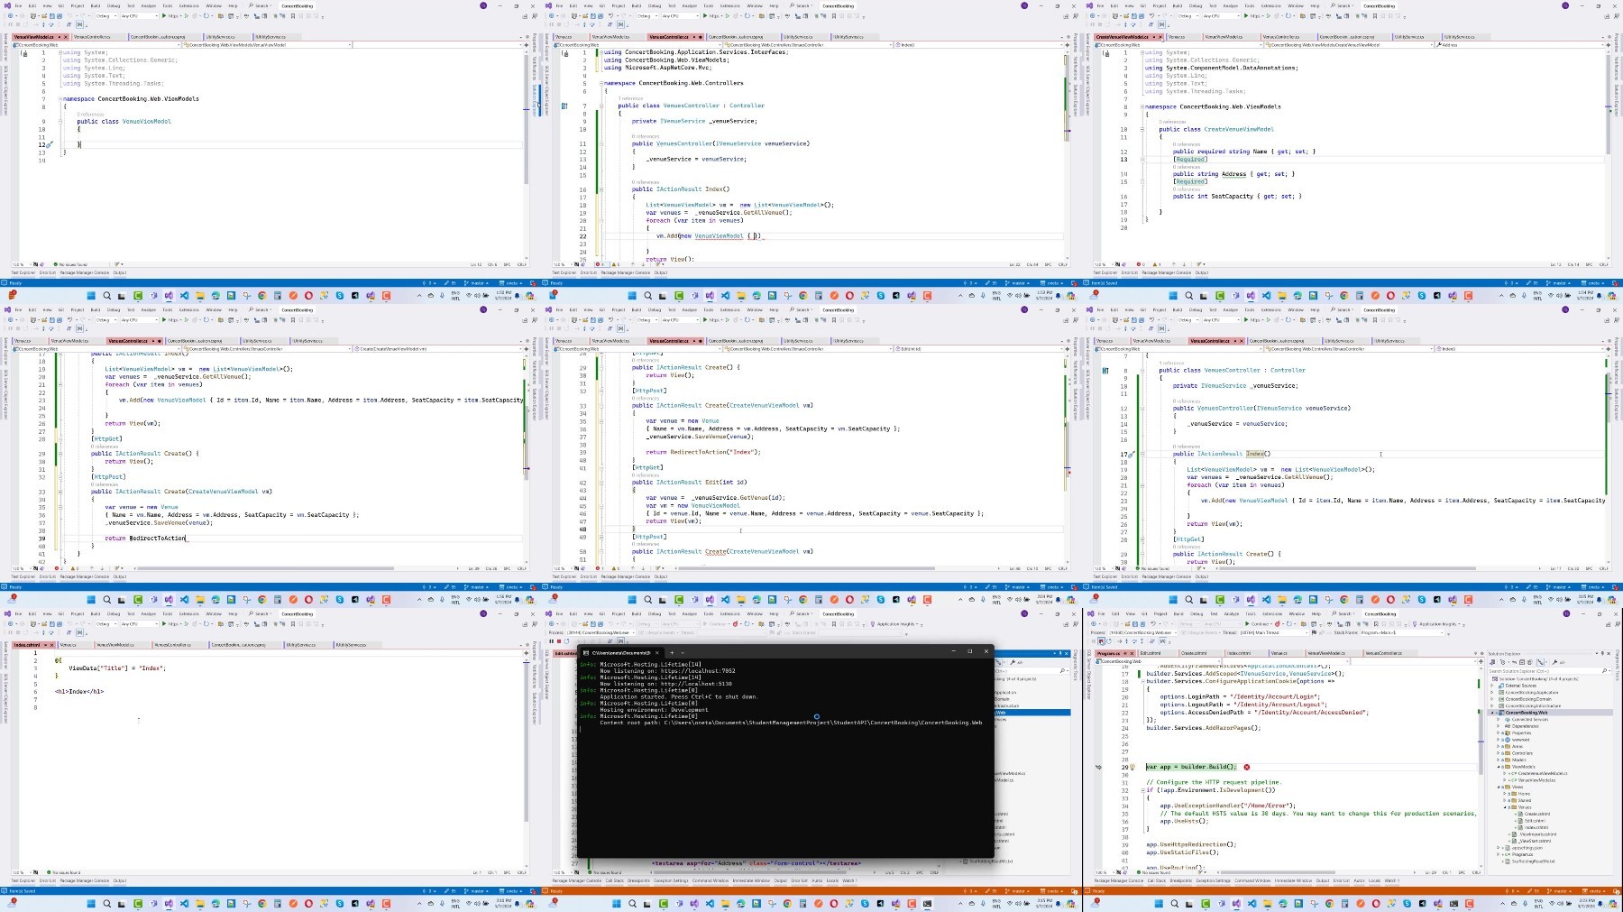Toggle the Solution Explorer auto-hide pin
The height and width of the screenshot is (912, 1623).
pos(1602,653)
